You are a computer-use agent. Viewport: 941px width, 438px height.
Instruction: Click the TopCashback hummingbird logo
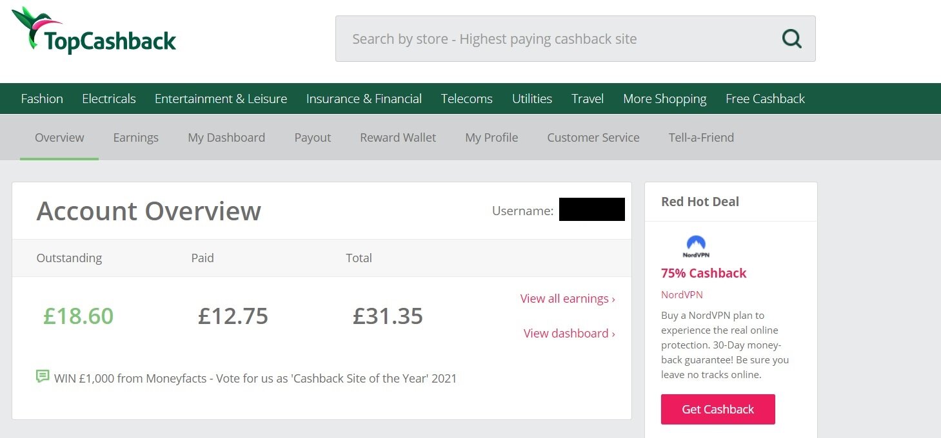94,31
